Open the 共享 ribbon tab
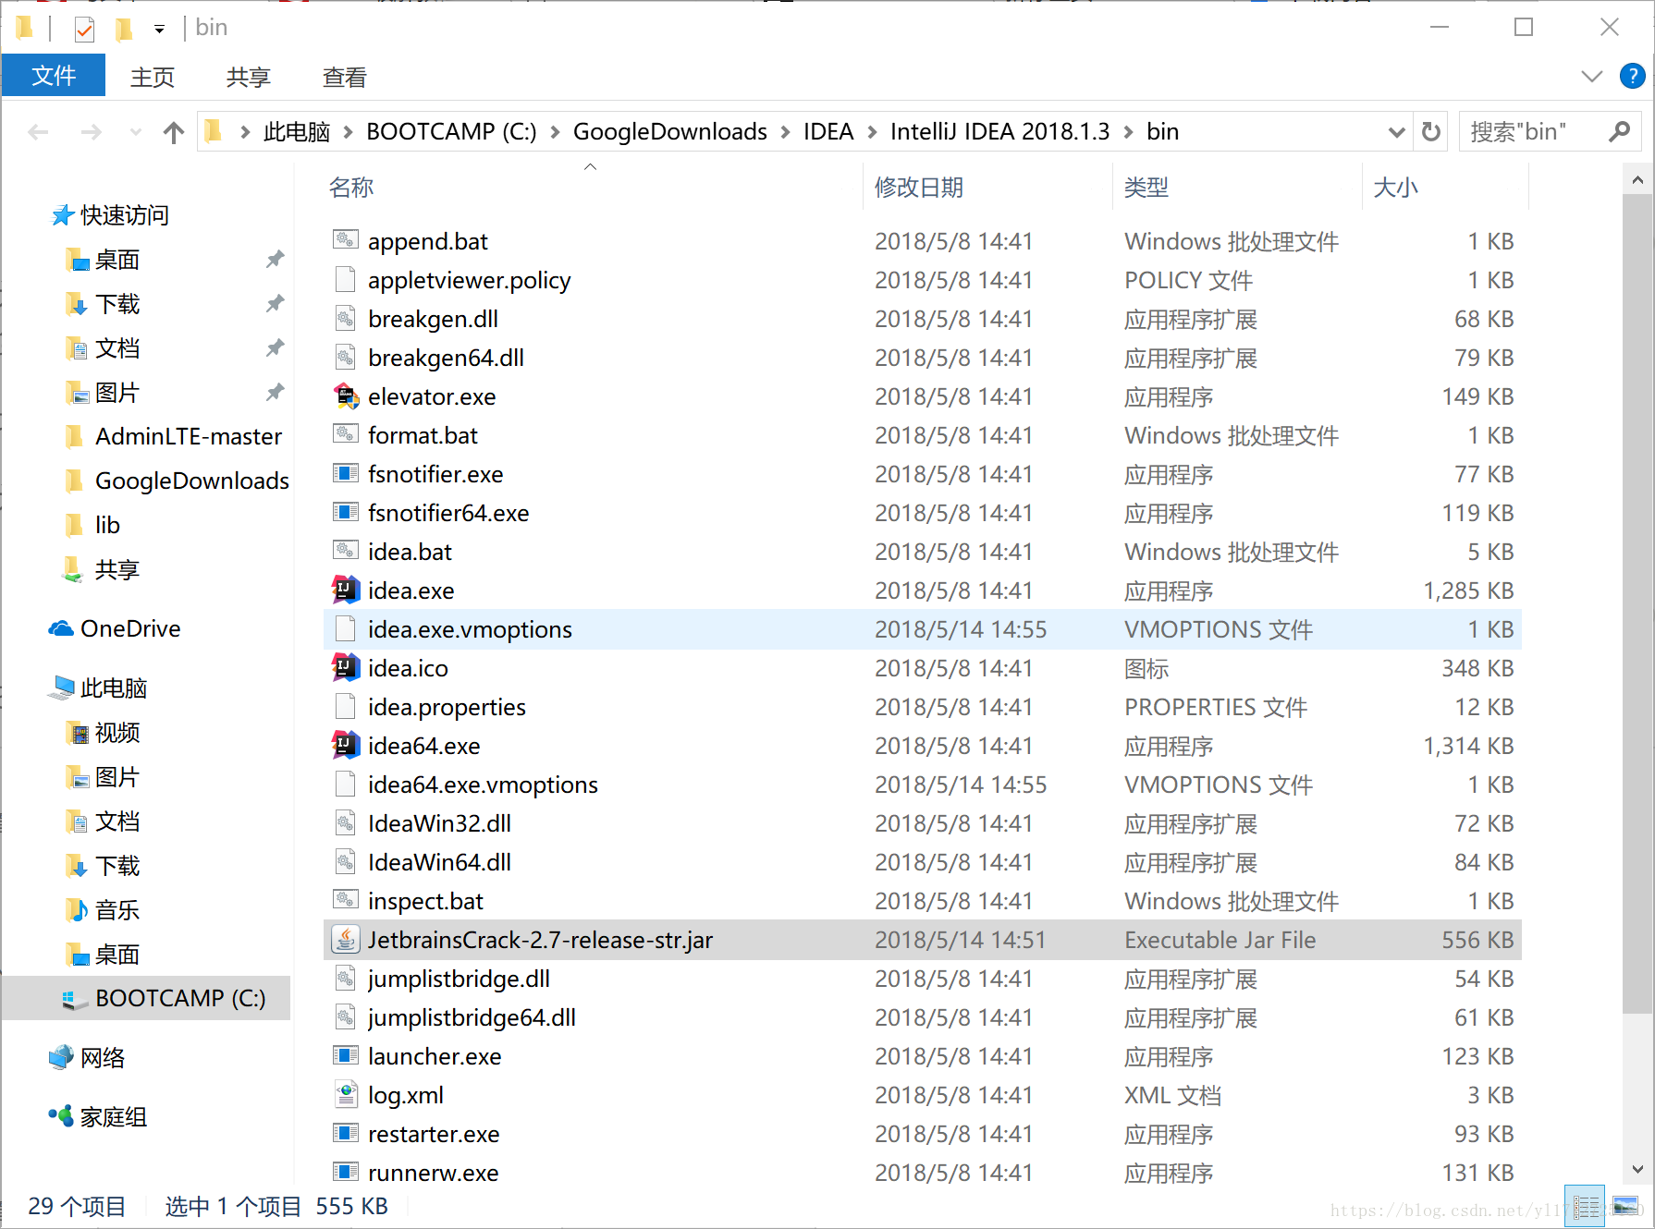Viewport: 1655px width, 1229px height. (x=249, y=77)
